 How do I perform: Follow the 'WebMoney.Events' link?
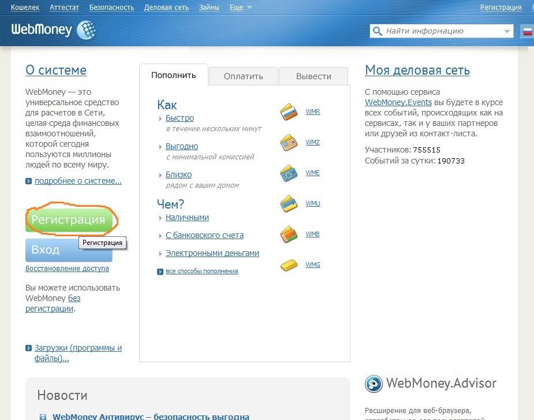tap(398, 102)
